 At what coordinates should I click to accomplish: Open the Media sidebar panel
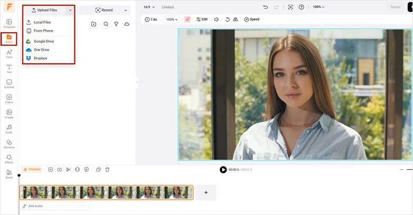pyautogui.click(x=9, y=39)
